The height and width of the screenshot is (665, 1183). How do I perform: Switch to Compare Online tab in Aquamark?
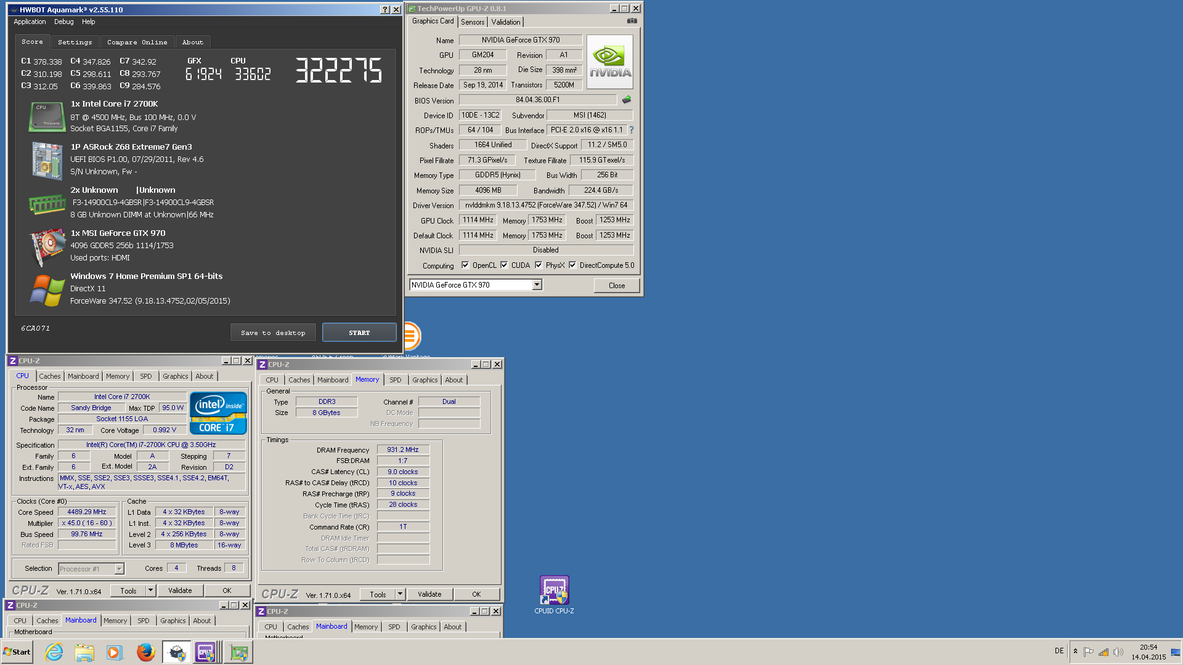pyautogui.click(x=137, y=42)
